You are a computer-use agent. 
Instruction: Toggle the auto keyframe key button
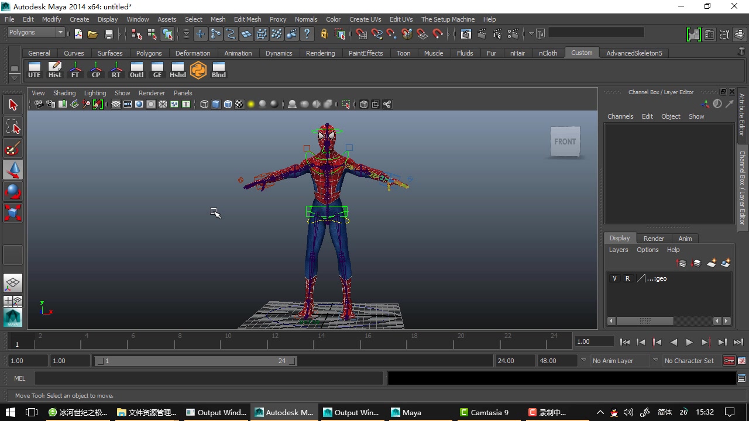pyautogui.click(x=729, y=361)
